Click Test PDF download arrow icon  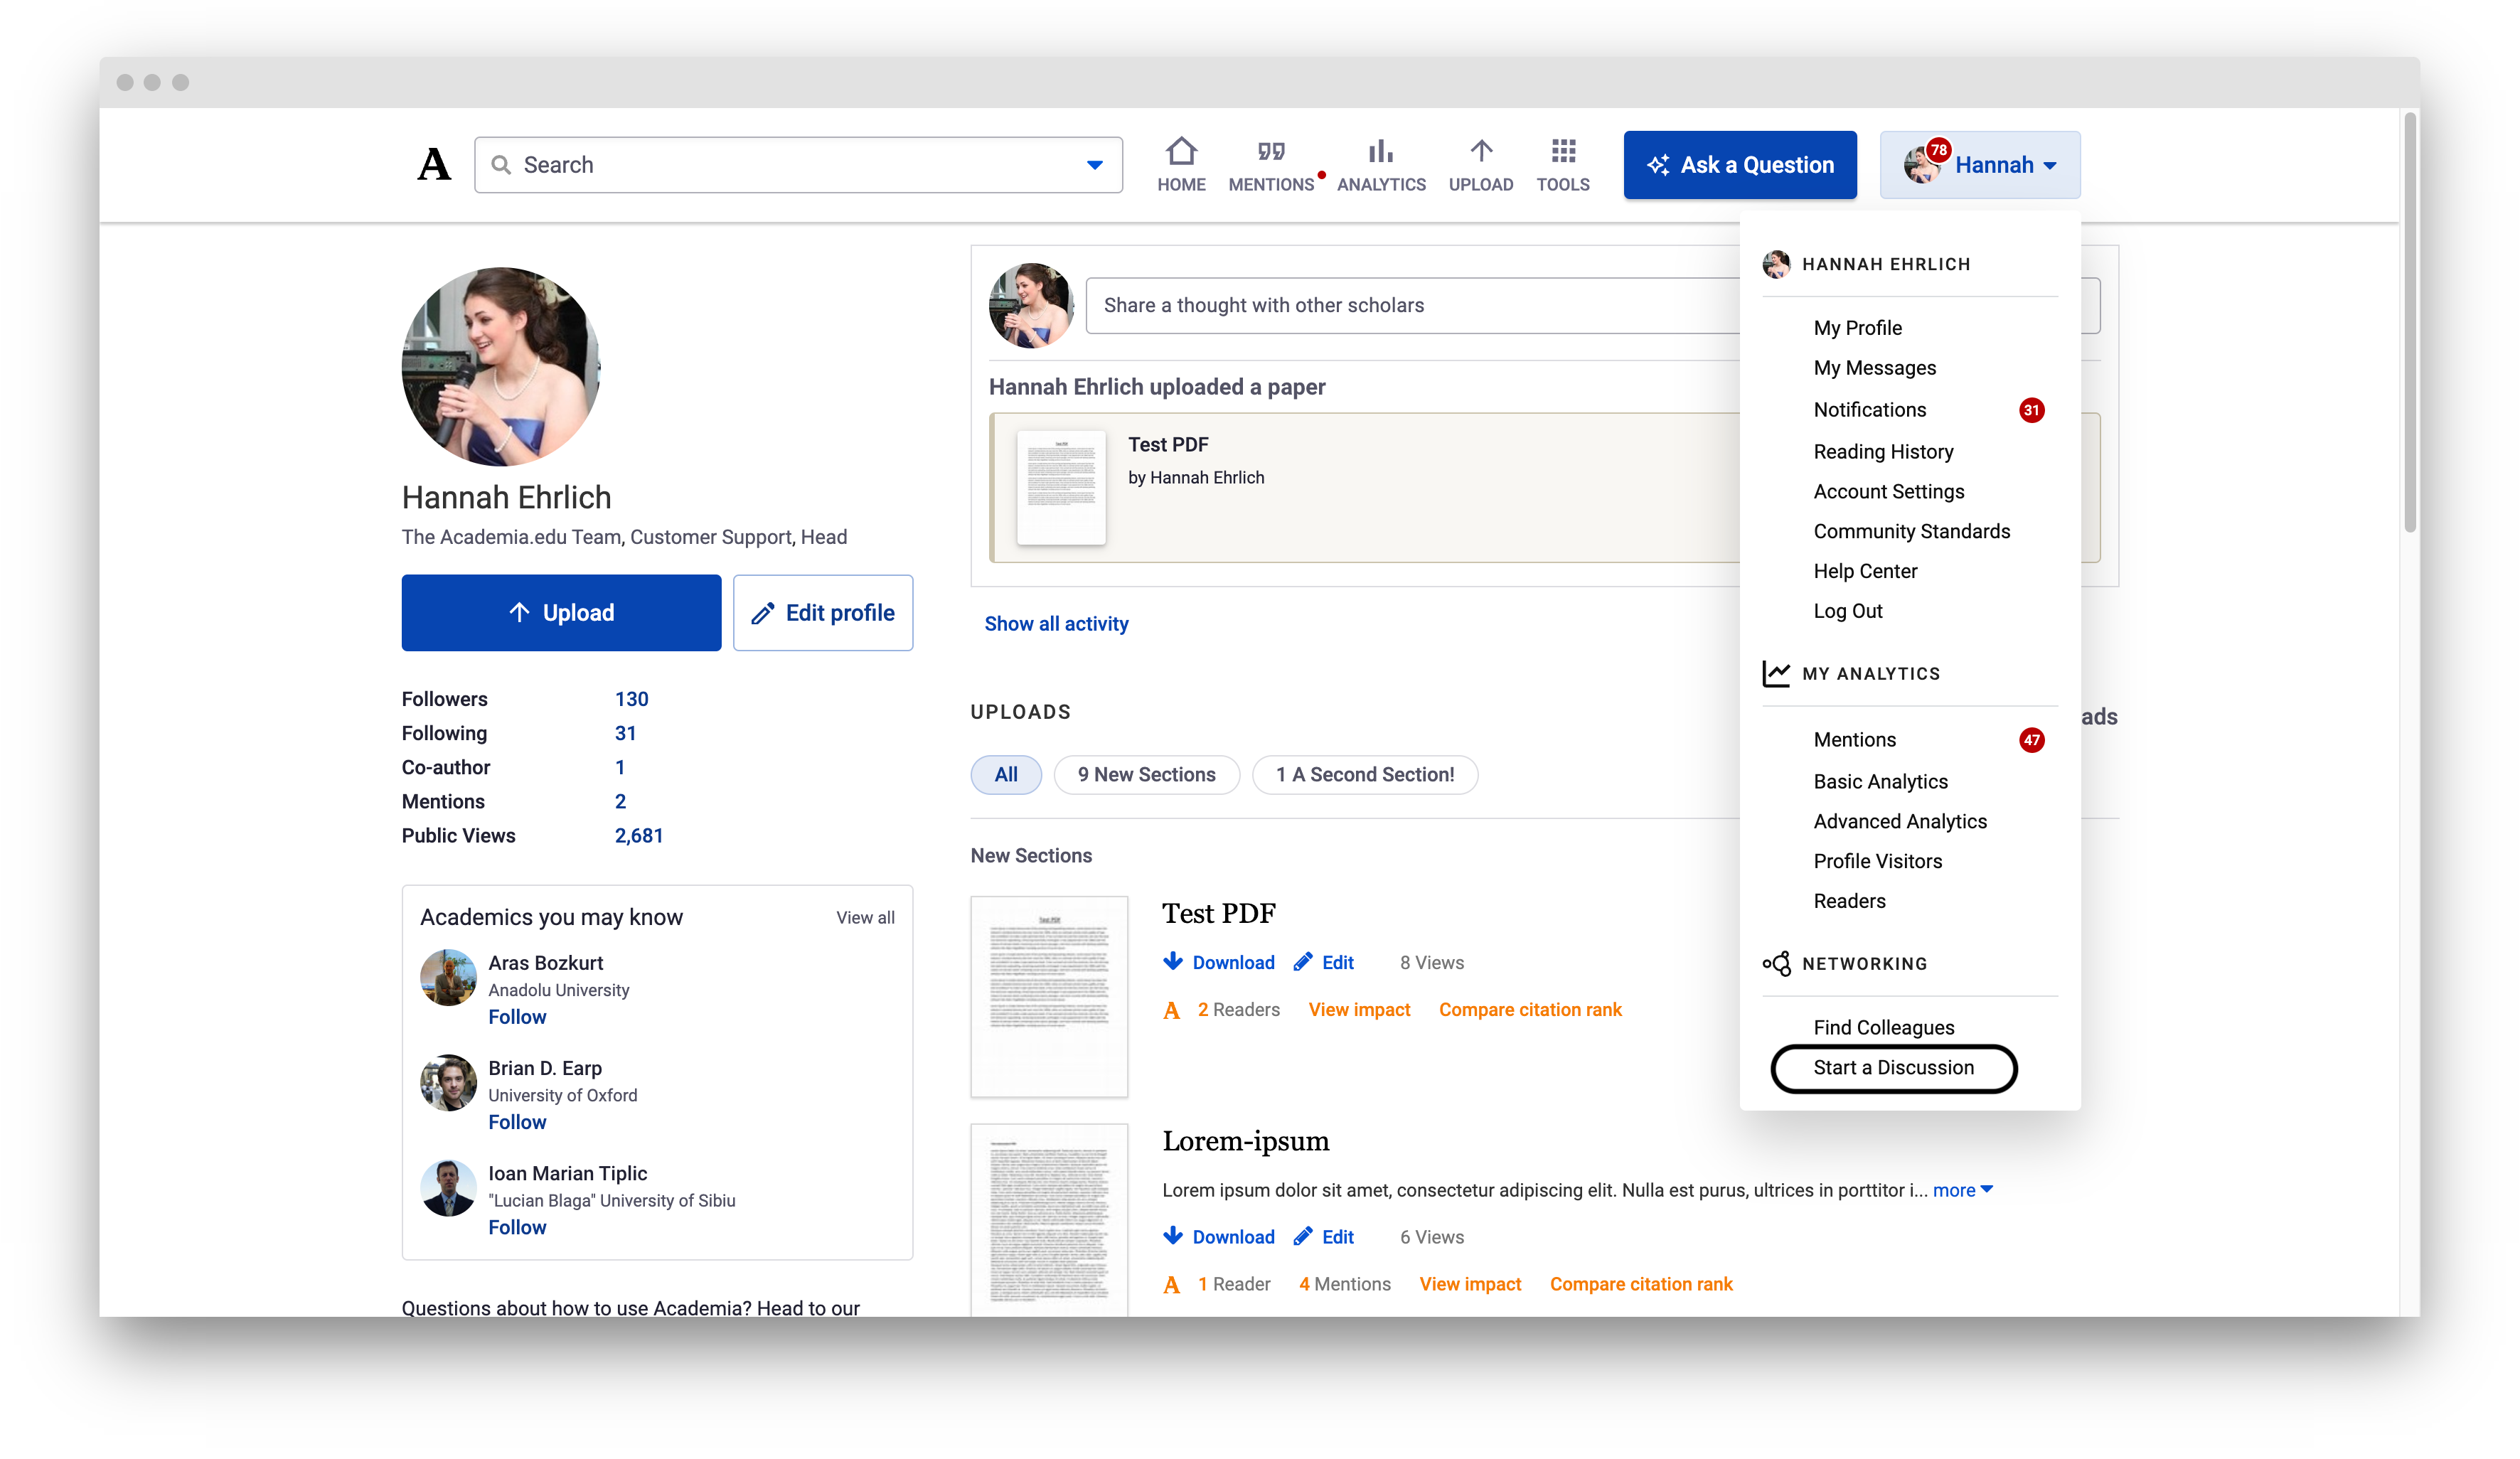tap(1173, 961)
